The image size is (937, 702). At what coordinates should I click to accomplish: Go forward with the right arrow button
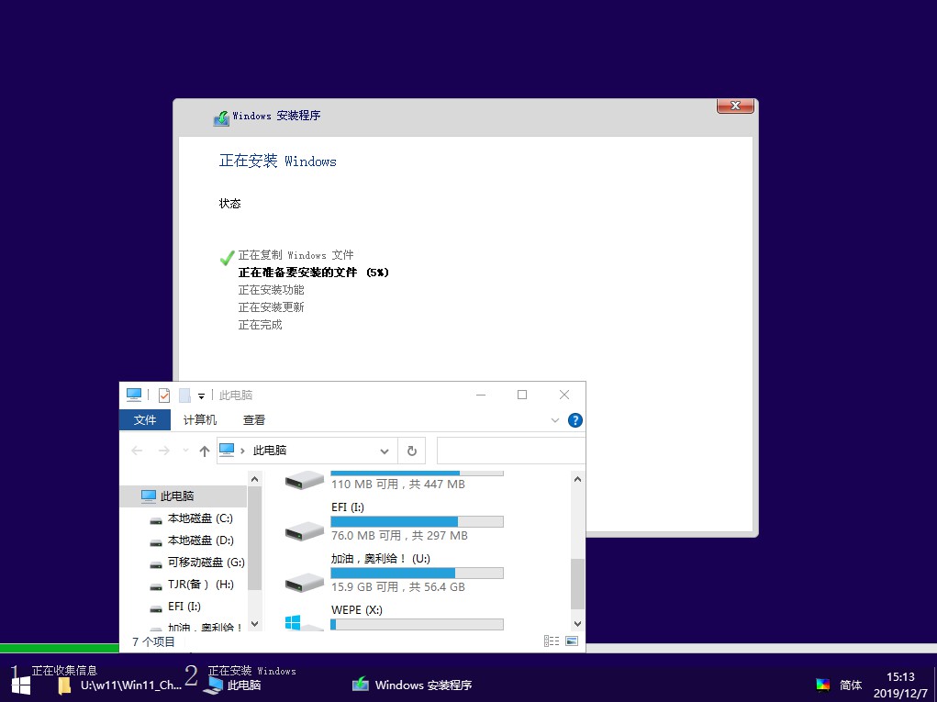tap(163, 451)
